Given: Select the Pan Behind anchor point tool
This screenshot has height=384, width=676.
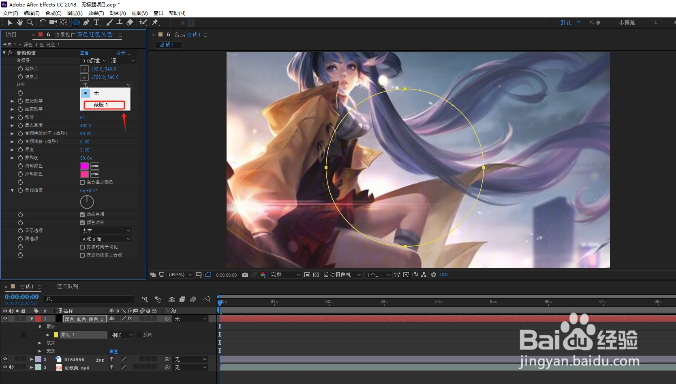Looking at the screenshot, I should click(63, 23).
